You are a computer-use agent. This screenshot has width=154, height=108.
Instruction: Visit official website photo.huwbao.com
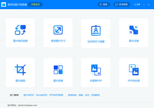[28, 105]
